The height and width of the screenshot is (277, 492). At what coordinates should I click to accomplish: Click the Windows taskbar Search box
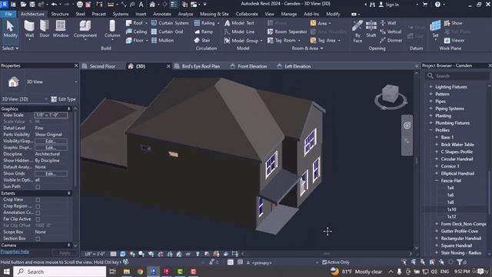coord(60,272)
